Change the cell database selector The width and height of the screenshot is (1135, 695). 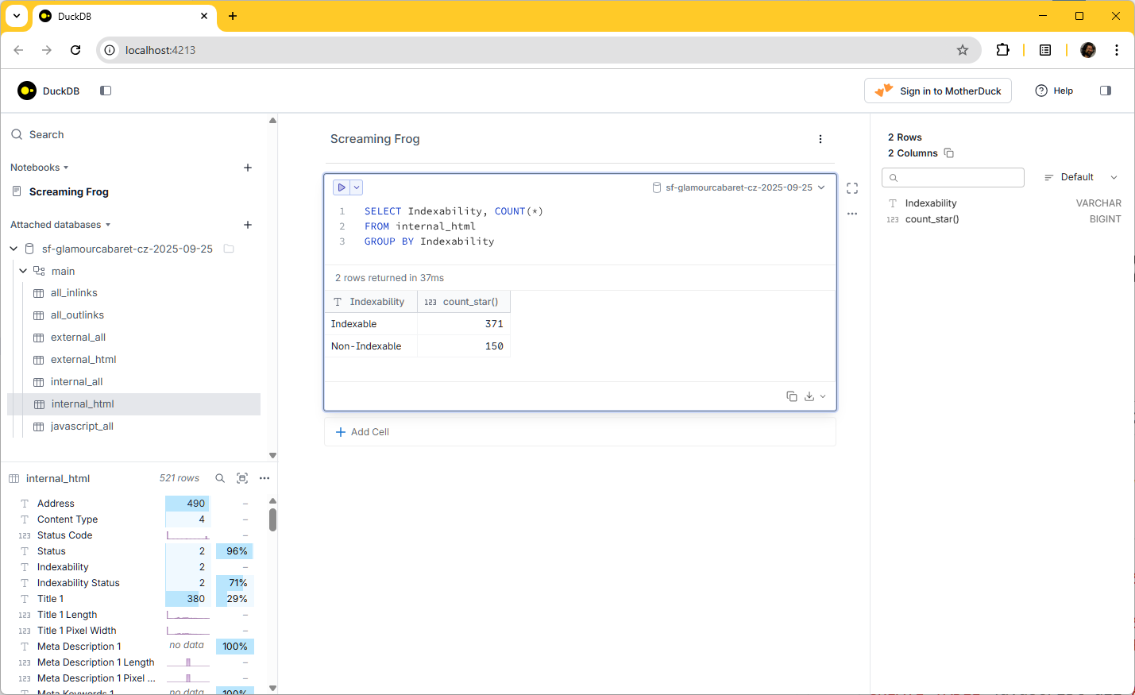click(x=739, y=187)
